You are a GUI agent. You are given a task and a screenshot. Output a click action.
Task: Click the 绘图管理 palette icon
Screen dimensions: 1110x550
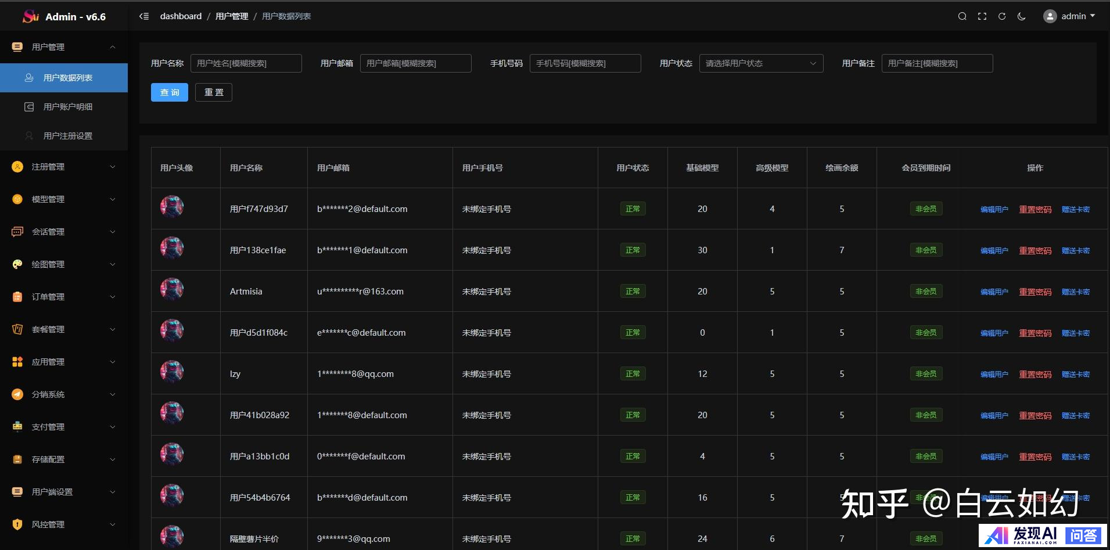pyautogui.click(x=17, y=264)
